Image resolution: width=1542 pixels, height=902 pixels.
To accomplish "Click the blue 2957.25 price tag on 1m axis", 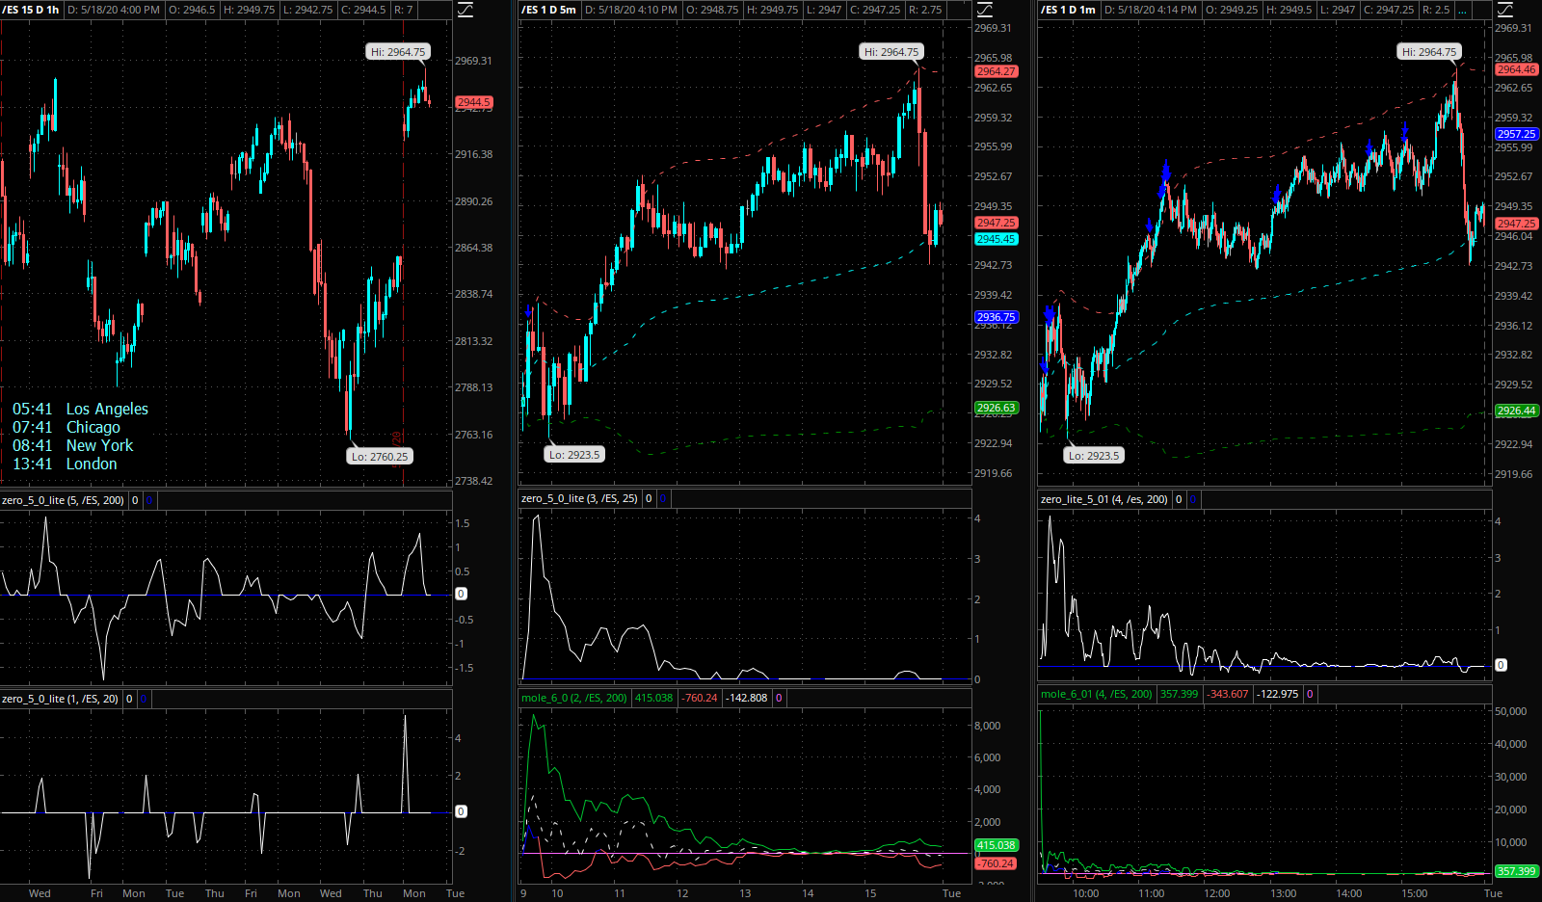I will point(1516,134).
